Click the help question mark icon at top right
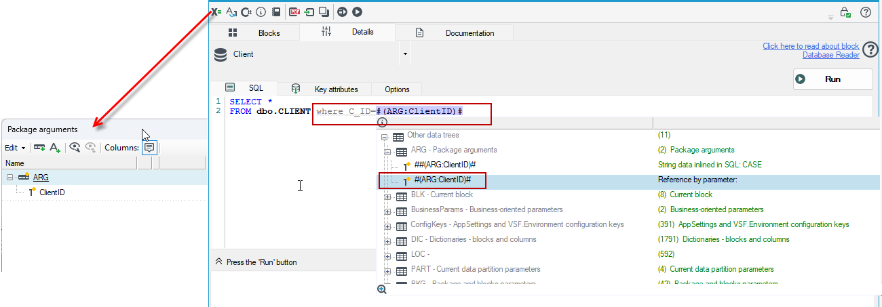The height and width of the screenshot is (307, 882). (x=866, y=12)
